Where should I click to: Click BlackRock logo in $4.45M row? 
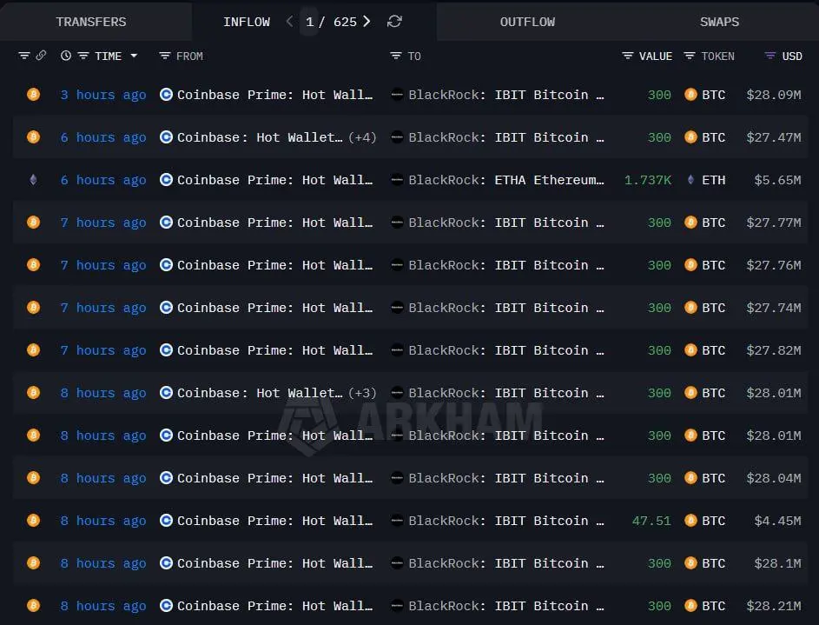click(397, 521)
